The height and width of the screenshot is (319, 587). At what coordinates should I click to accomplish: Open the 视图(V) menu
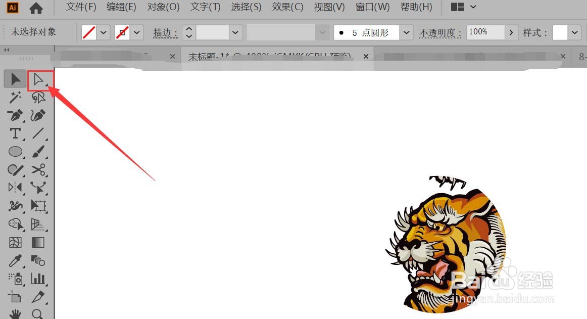[x=329, y=7]
